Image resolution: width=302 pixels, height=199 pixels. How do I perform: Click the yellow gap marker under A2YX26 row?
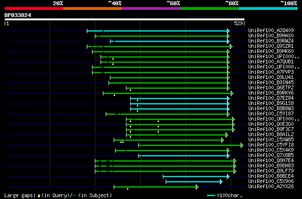tap(127, 189)
